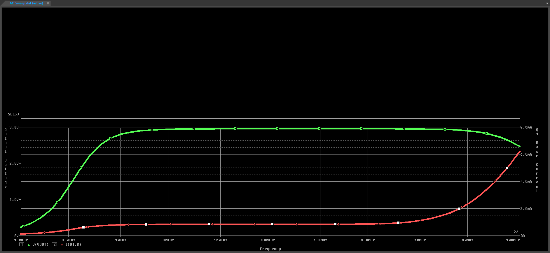Click the Q1 Base Current axis title

(x=537, y=160)
